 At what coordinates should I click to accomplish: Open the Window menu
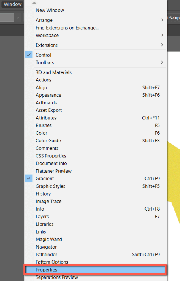[x=13, y=4]
